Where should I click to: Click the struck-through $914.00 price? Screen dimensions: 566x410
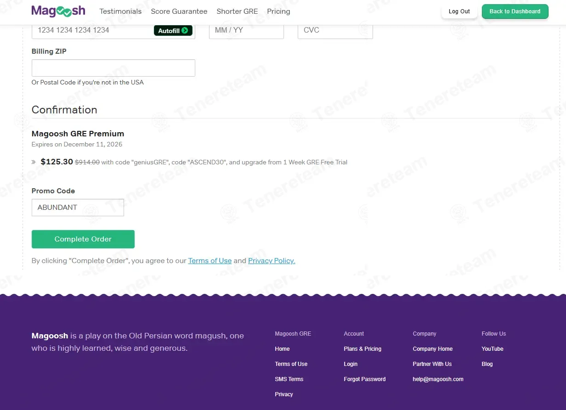point(87,162)
